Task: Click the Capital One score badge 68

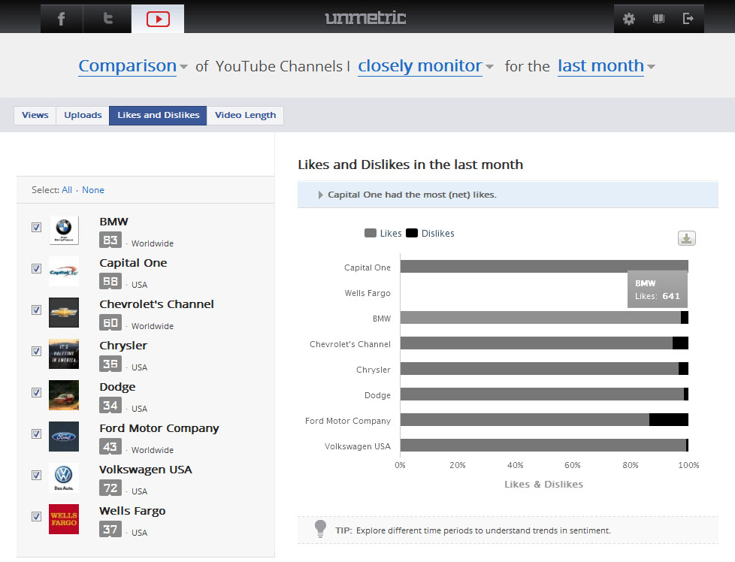Action: [x=110, y=281]
